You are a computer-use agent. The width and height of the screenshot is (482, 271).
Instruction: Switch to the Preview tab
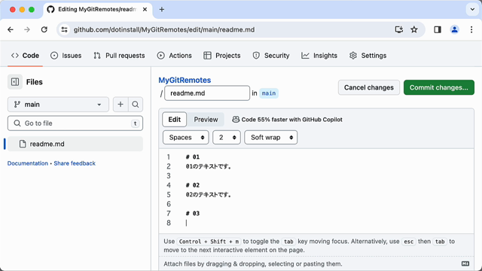(x=206, y=120)
